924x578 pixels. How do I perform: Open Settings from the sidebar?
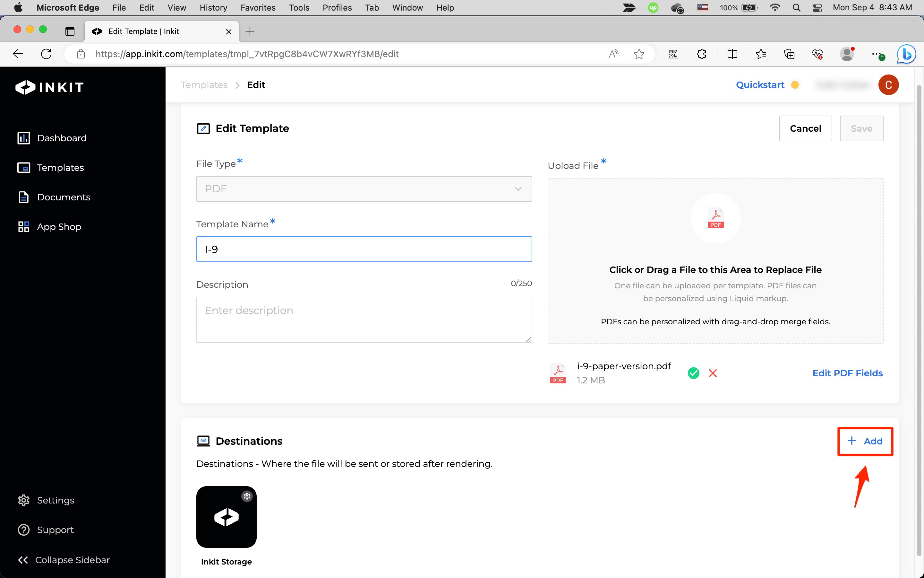tap(56, 500)
